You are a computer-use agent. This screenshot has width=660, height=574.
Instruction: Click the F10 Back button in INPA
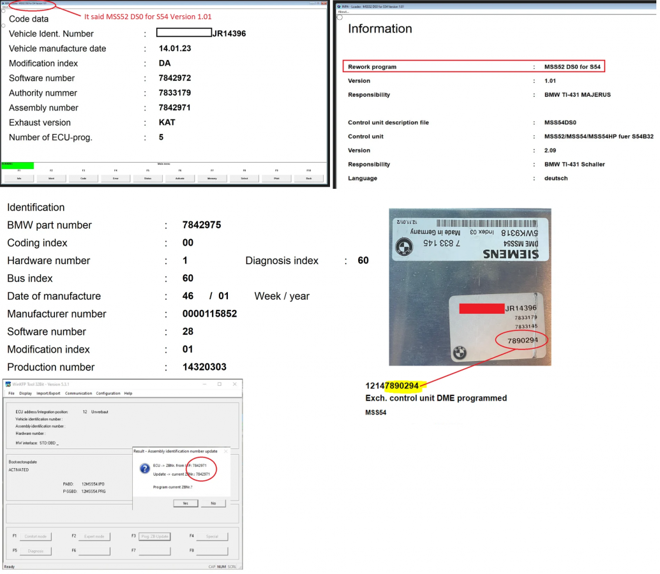click(x=308, y=179)
